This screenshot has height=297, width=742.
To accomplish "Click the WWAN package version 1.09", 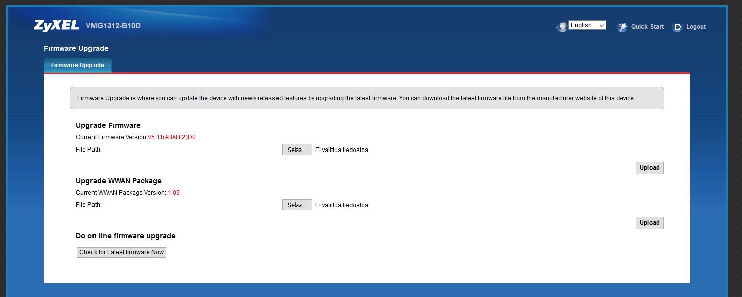I will point(173,193).
